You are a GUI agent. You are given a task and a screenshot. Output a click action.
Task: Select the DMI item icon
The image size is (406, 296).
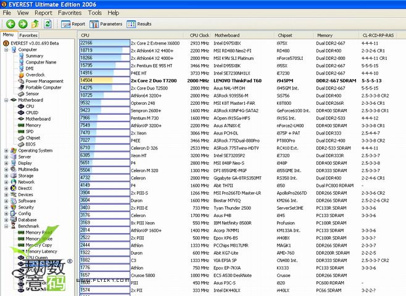(x=22, y=68)
